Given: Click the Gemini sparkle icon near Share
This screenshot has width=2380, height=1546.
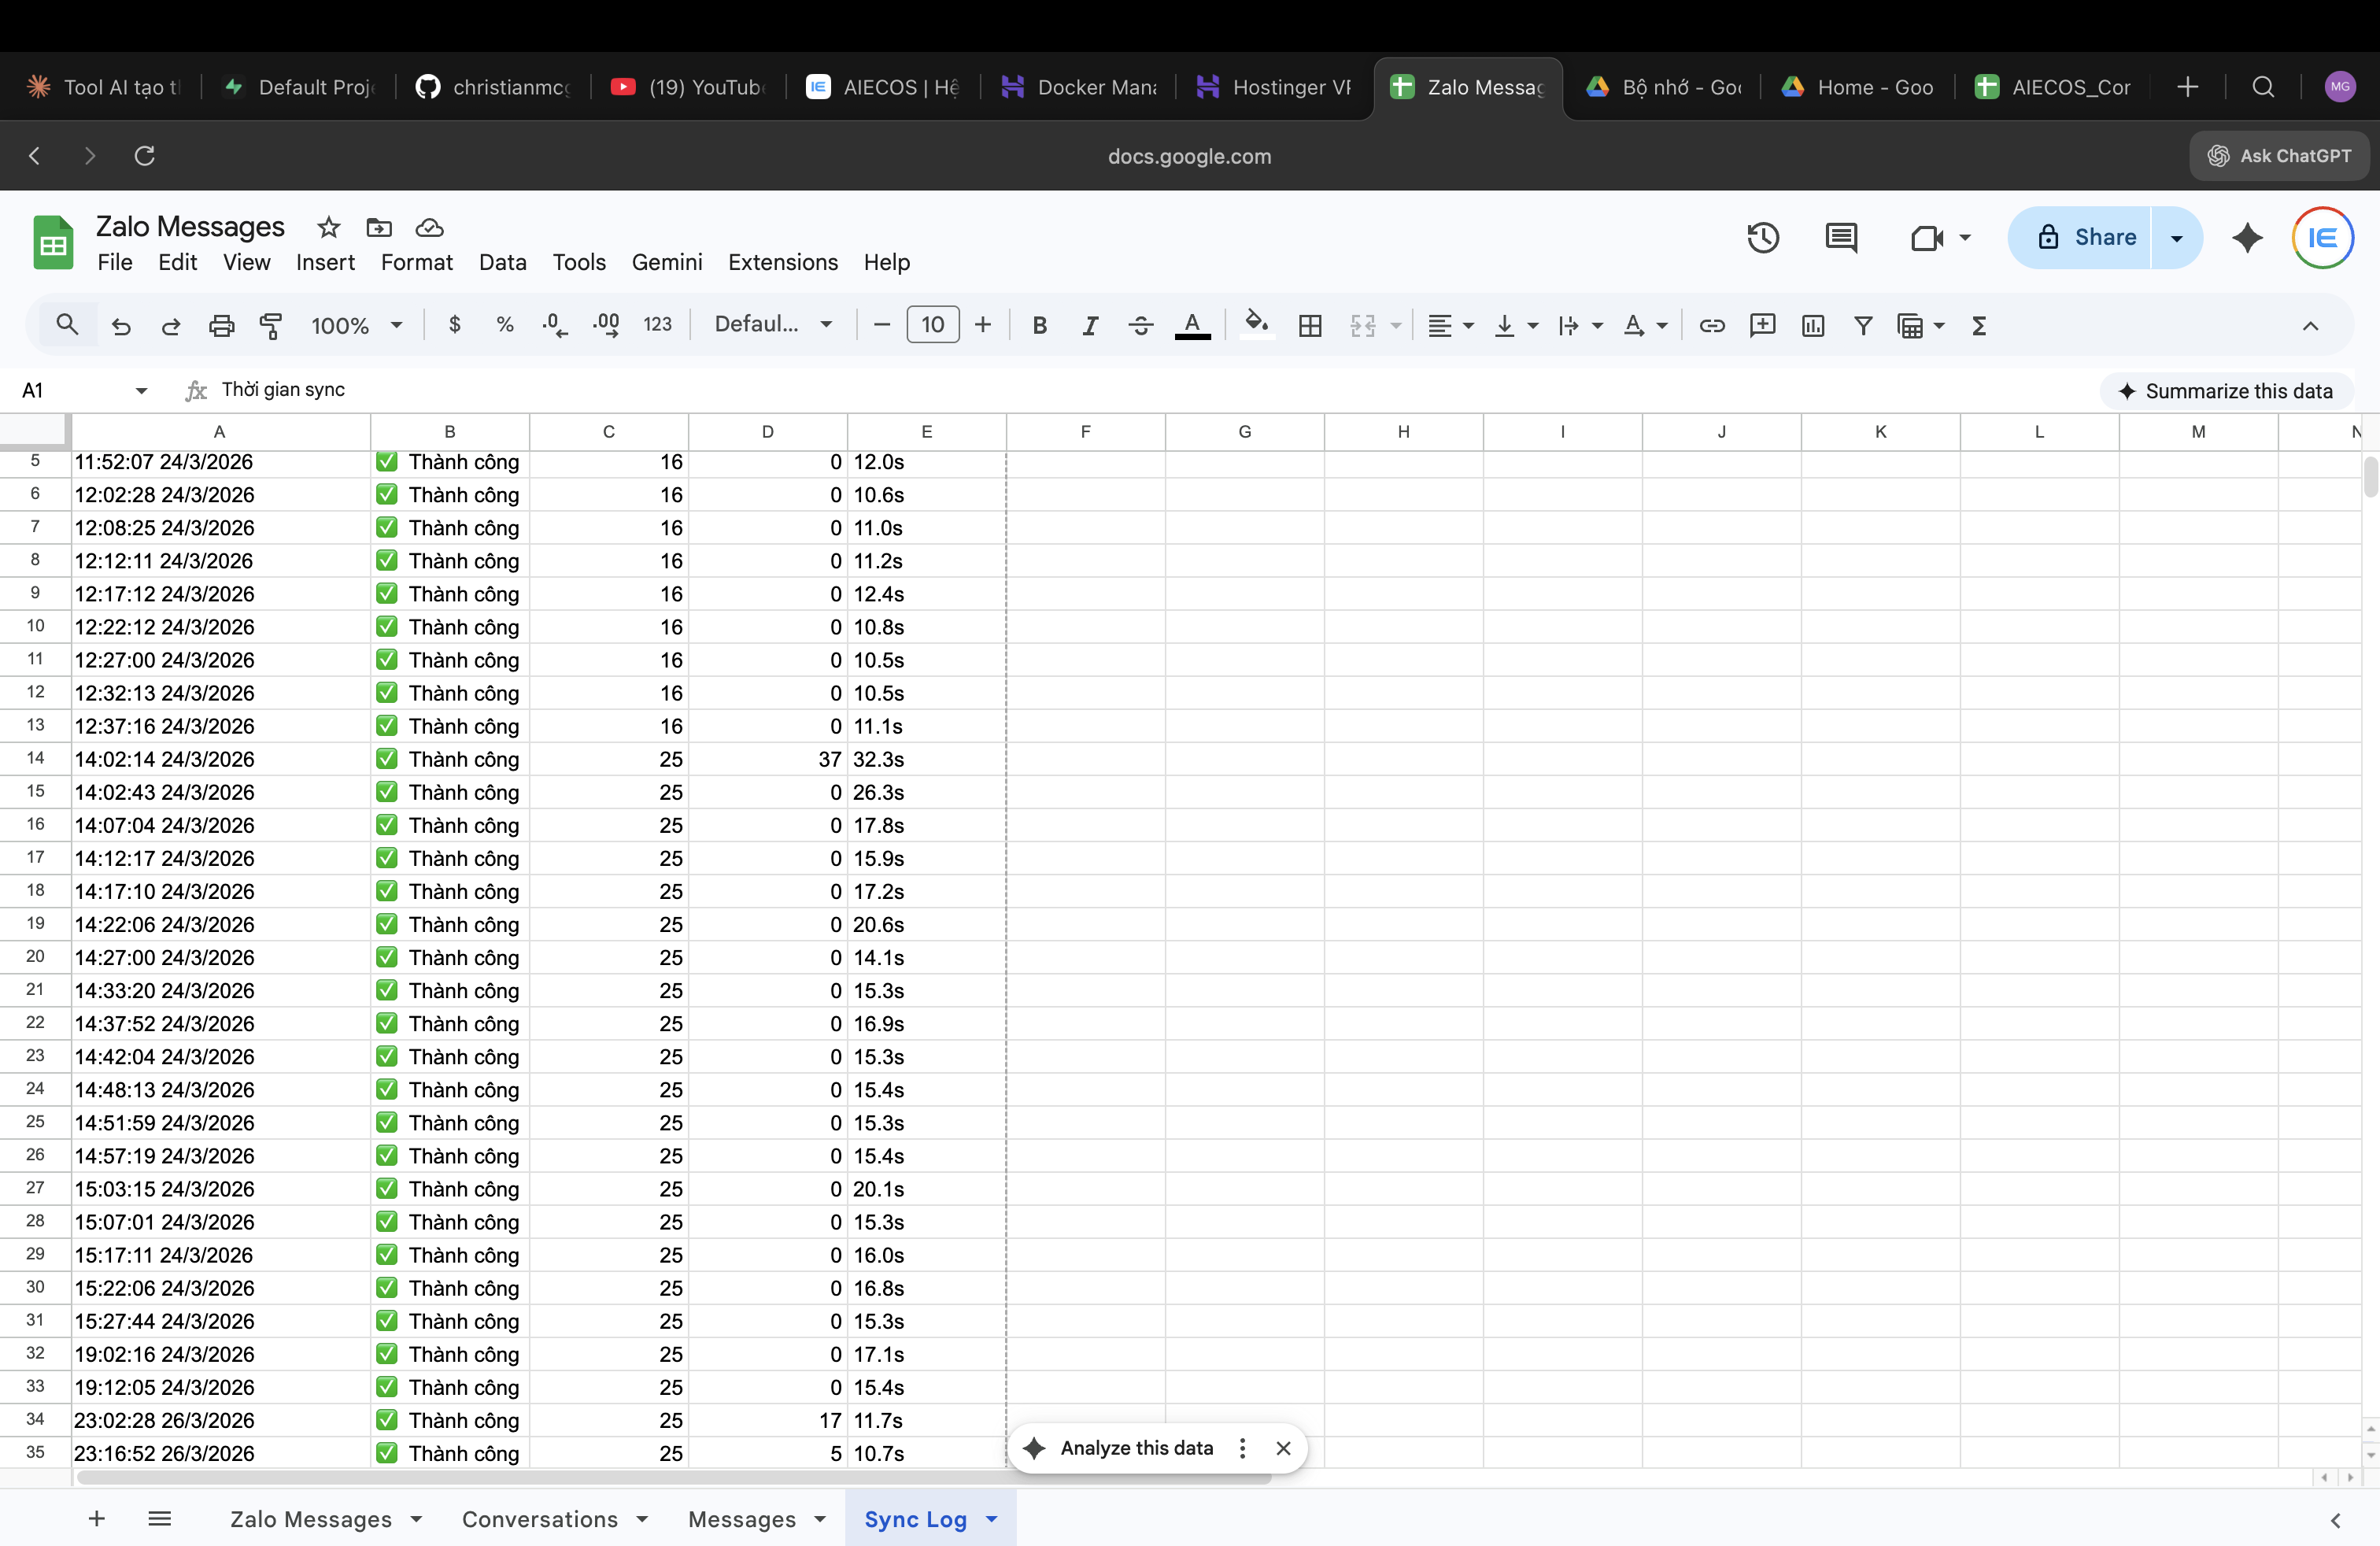Looking at the screenshot, I should (x=2248, y=238).
